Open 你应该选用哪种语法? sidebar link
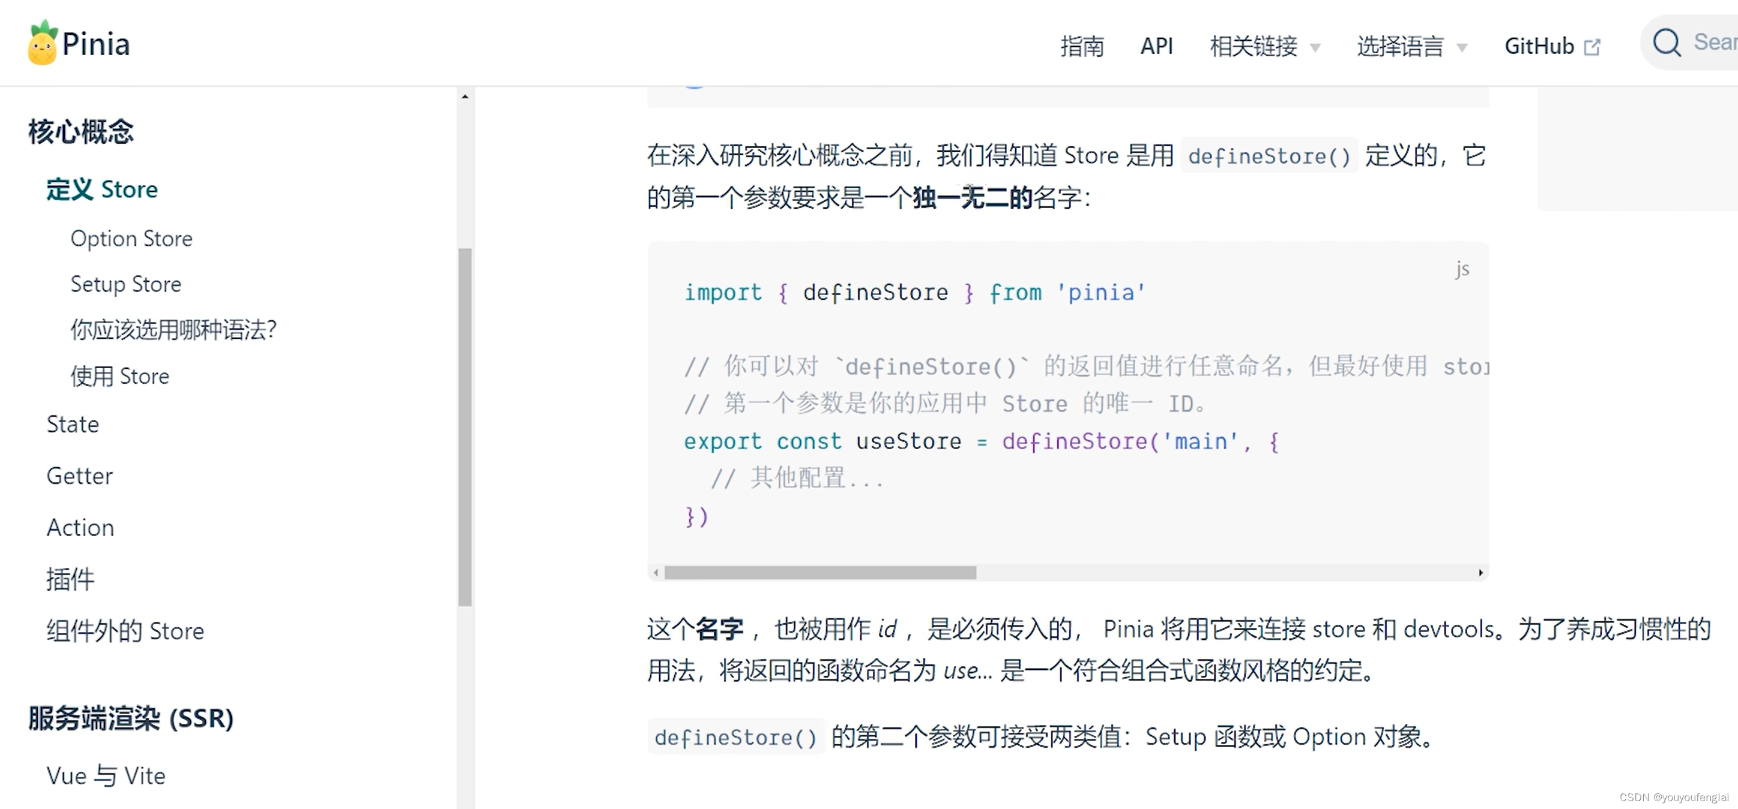 click(x=174, y=330)
